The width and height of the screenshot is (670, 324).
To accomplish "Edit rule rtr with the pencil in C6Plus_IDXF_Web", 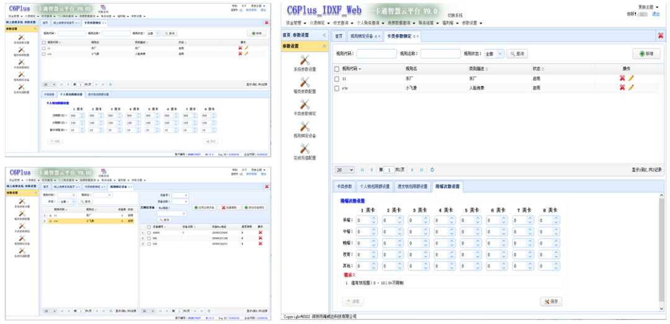I will [631, 87].
